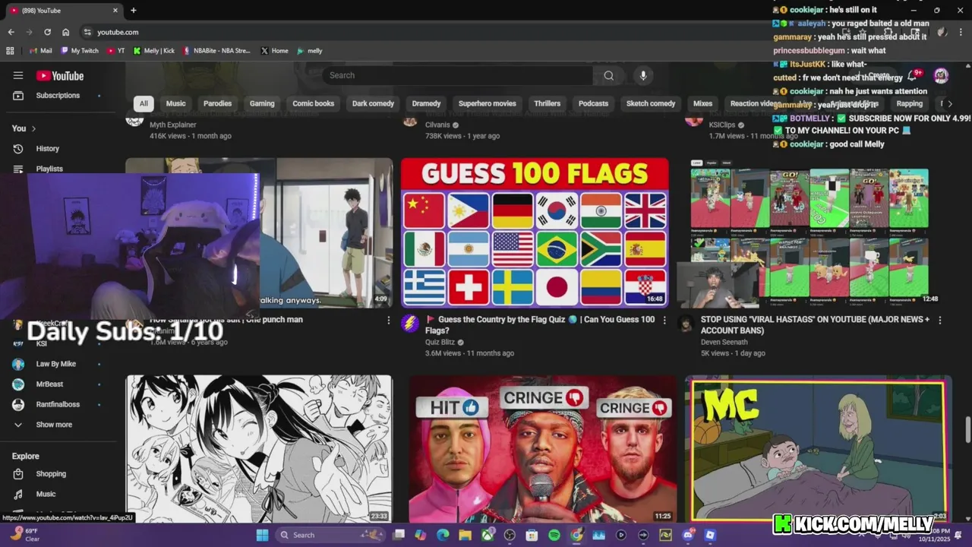Open the YouTube hamburger guide menu
The image size is (972, 547).
click(18, 75)
